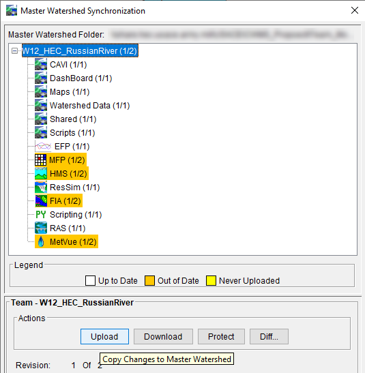Click the Revision label text
The height and width of the screenshot is (373, 365).
tap(33, 365)
